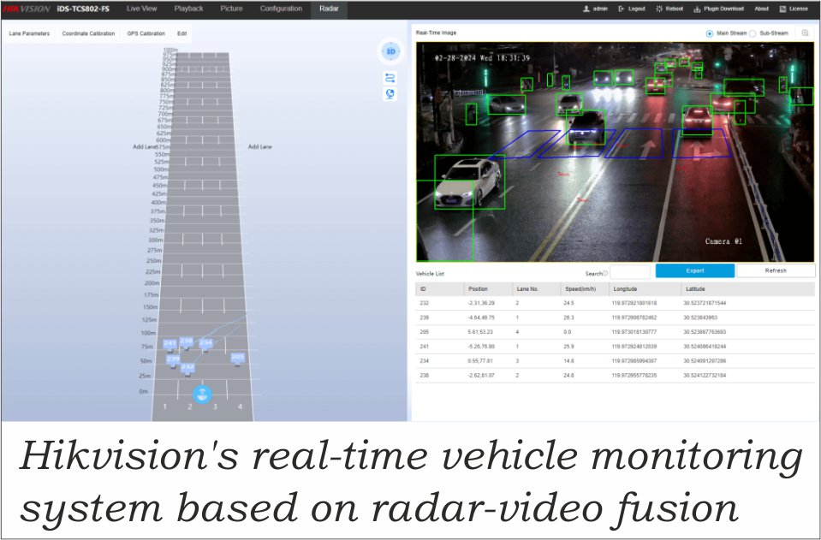Click the vehicle Search input field
Screen dimensions: 821x540
click(630, 272)
